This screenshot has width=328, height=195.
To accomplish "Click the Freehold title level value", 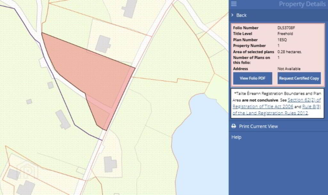I will pyautogui.click(x=285, y=34).
